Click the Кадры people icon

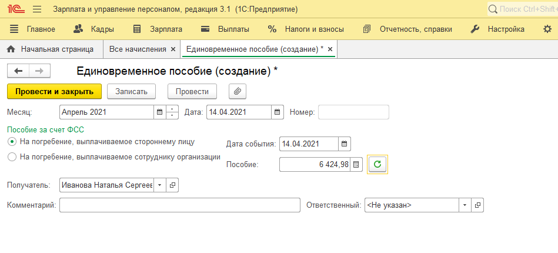coord(78,29)
